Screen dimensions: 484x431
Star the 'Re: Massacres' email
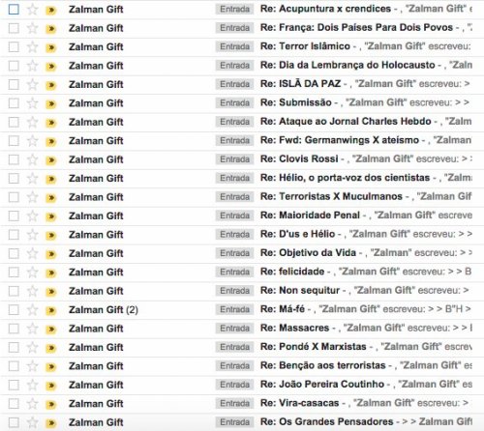[32, 329]
